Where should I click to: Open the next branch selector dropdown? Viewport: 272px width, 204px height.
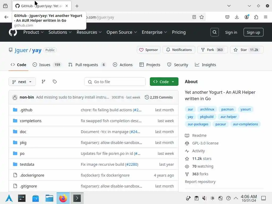pos(22,82)
